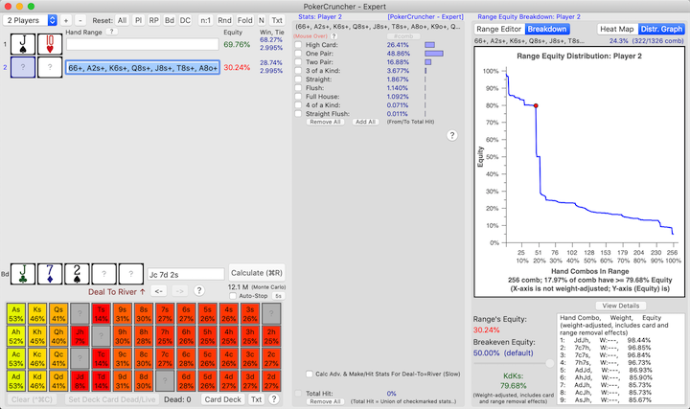This screenshot has width=690, height=409.
Task: Check the Straight Flush checkbox
Action: point(298,113)
